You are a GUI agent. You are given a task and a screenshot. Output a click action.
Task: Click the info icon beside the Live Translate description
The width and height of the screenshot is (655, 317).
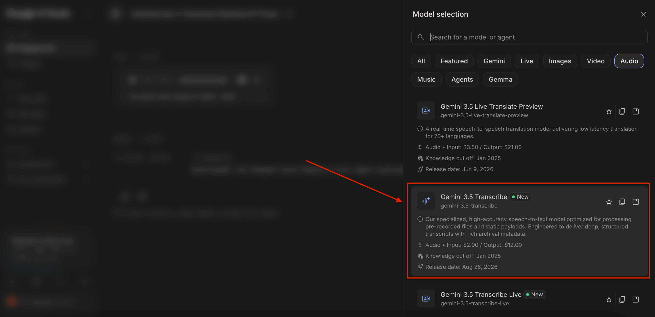(x=420, y=129)
